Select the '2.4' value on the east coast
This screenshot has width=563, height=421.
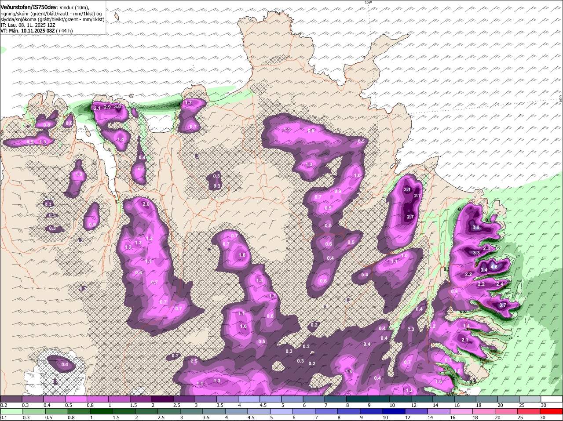coord(499,284)
